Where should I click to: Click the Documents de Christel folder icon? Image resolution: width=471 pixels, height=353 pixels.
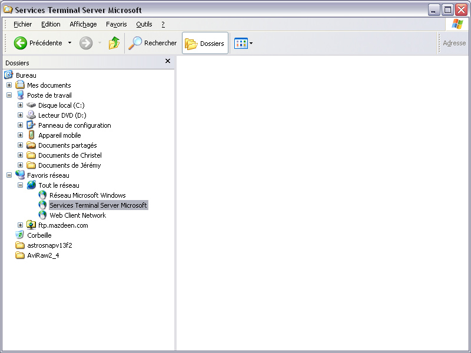31,155
